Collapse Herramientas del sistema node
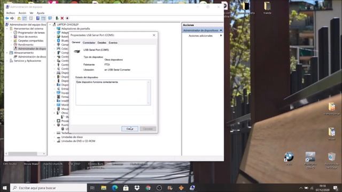Image resolution: width=342 pixels, height=192 pixels. coord(7,29)
